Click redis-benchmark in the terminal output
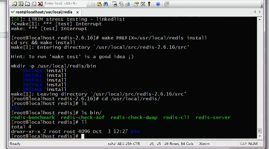 33,117
